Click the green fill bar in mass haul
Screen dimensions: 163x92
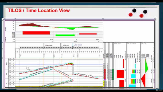click(65, 35)
